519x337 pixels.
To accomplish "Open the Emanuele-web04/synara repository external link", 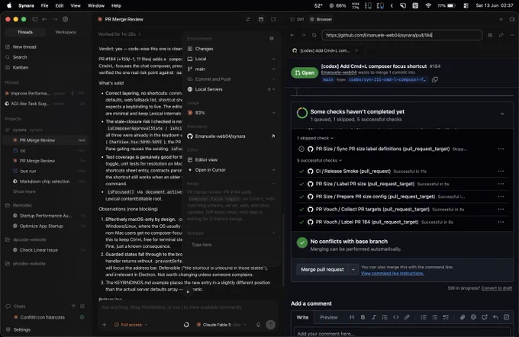I will click(273, 136).
